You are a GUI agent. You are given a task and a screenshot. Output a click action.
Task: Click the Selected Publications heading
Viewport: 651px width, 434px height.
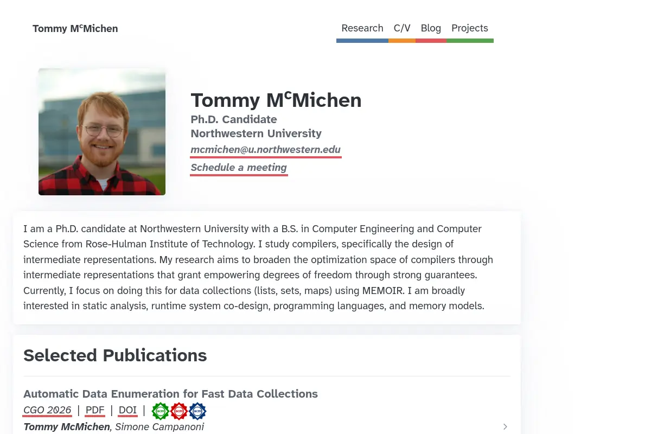click(115, 355)
